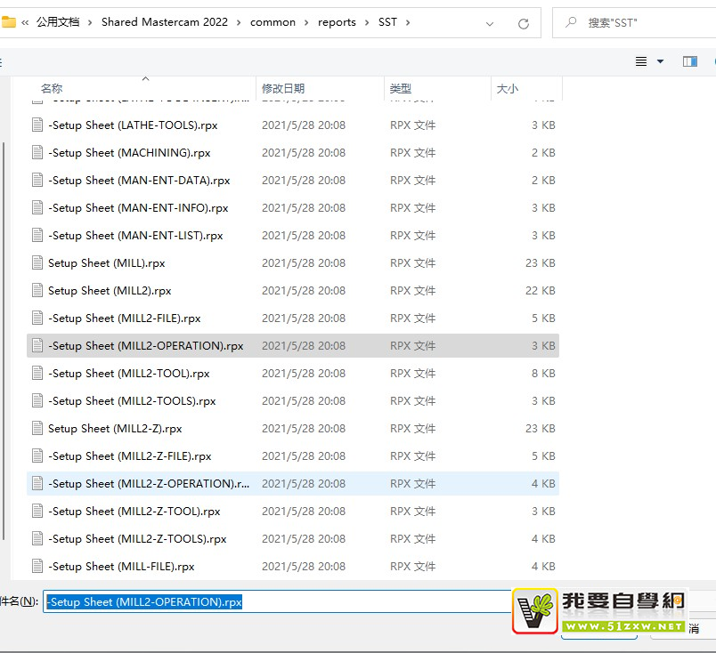Click the view layout list icon
The height and width of the screenshot is (653, 716).
click(641, 61)
